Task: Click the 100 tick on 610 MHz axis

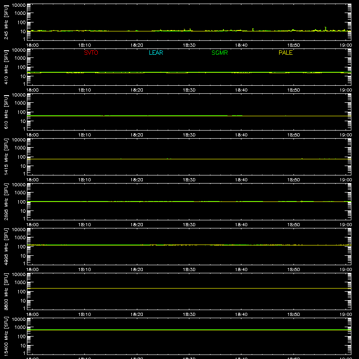Action: [x=22, y=112]
